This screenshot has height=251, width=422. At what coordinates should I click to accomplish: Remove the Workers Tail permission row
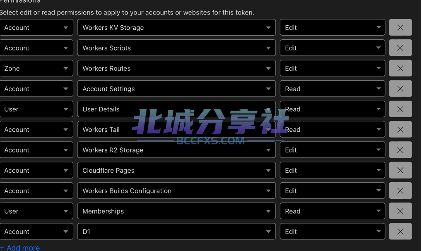[400, 130]
